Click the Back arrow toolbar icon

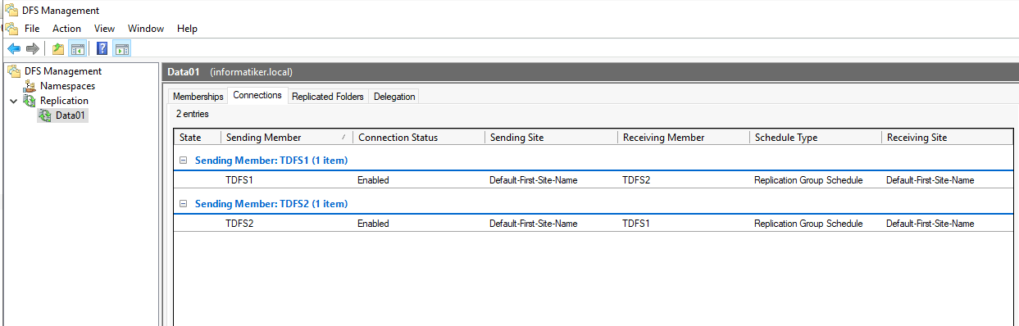point(14,49)
